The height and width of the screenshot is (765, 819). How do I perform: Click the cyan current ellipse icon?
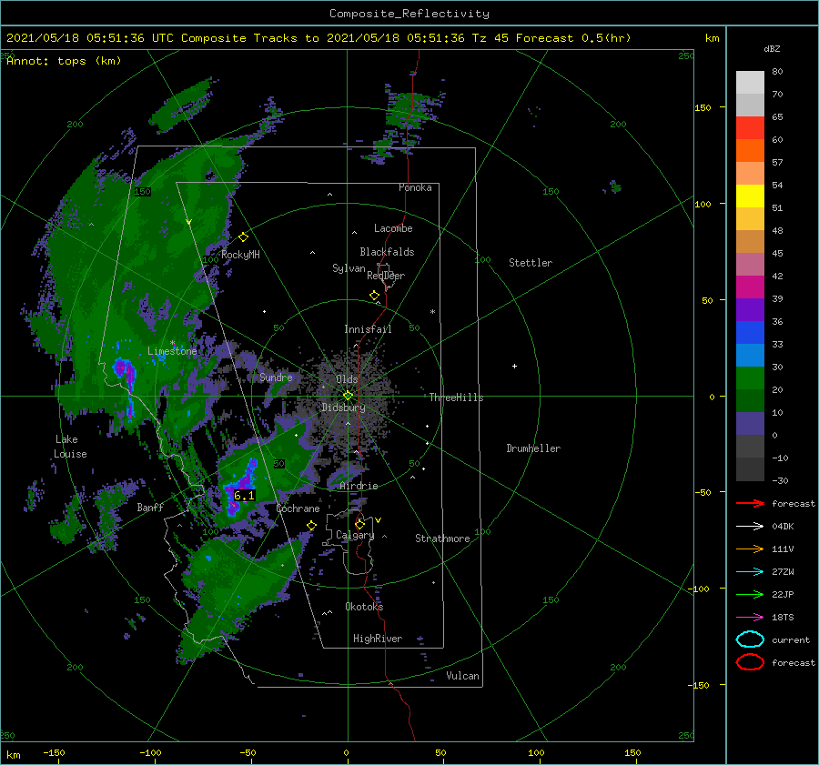pyautogui.click(x=750, y=639)
